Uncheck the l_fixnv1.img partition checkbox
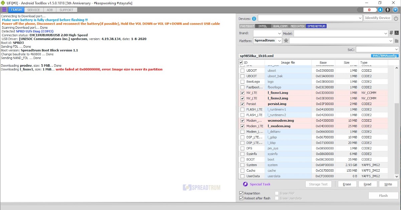 pos(243,93)
